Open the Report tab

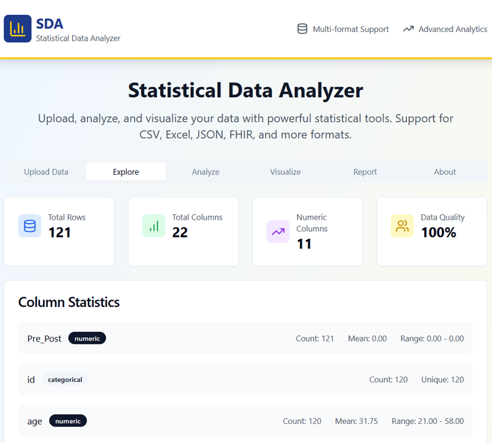365,172
